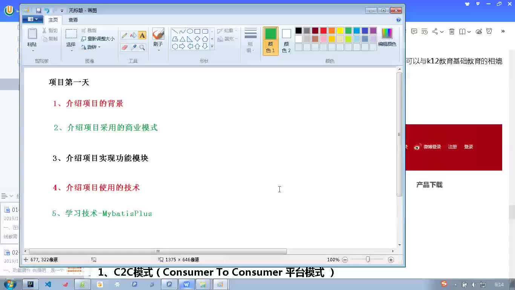Click 微博登录 in background red banner

[x=428, y=147]
